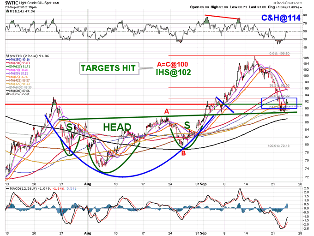Click the volume bars icon beside Volume undef
314x236 pixels.
7,94
